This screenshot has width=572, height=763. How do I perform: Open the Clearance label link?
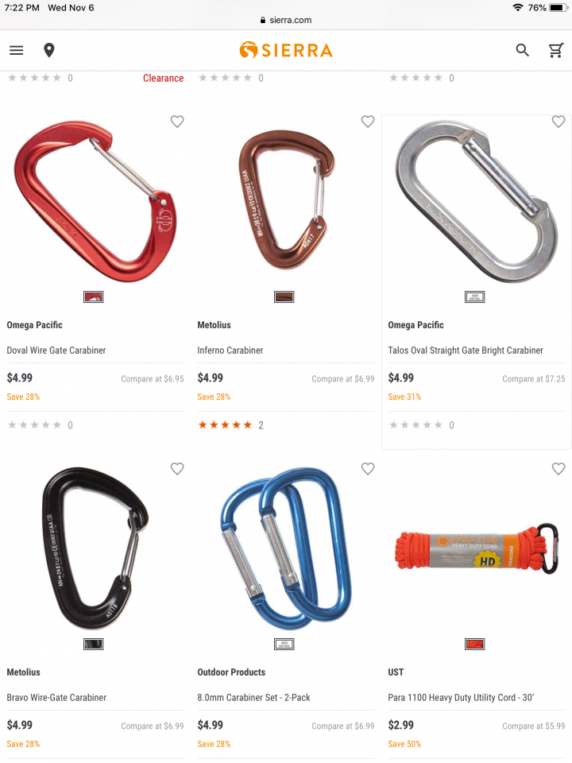[164, 79]
